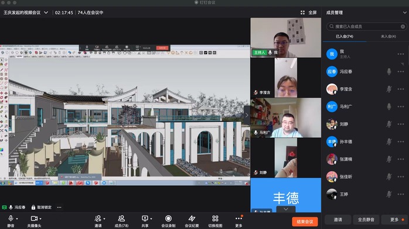The image size is (409, 229).
Task: Switch to the 已入会(74) tab
Action: click(345, 36)
